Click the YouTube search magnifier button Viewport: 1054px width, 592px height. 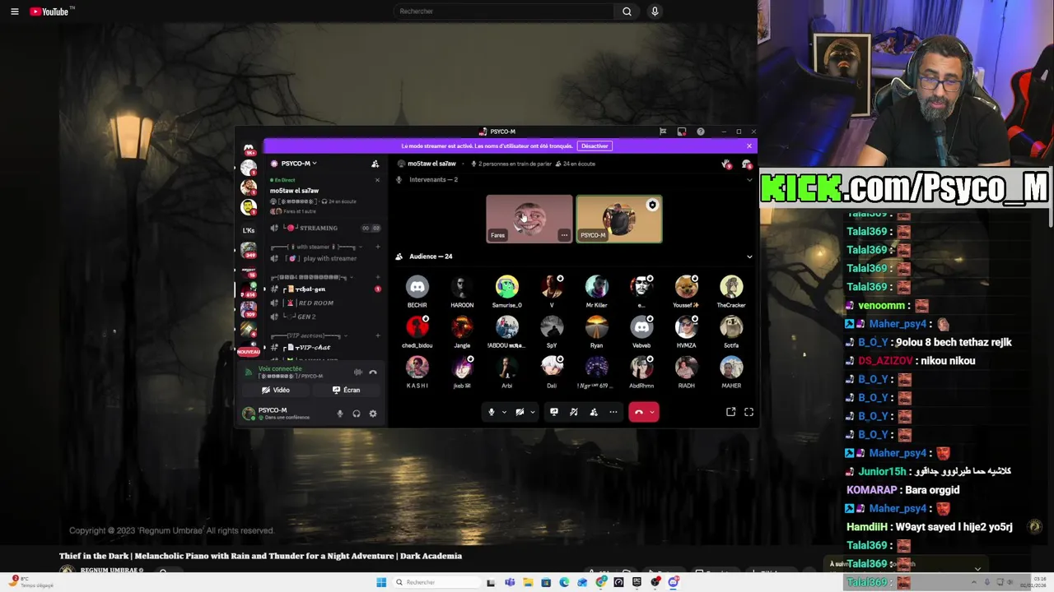627,12
